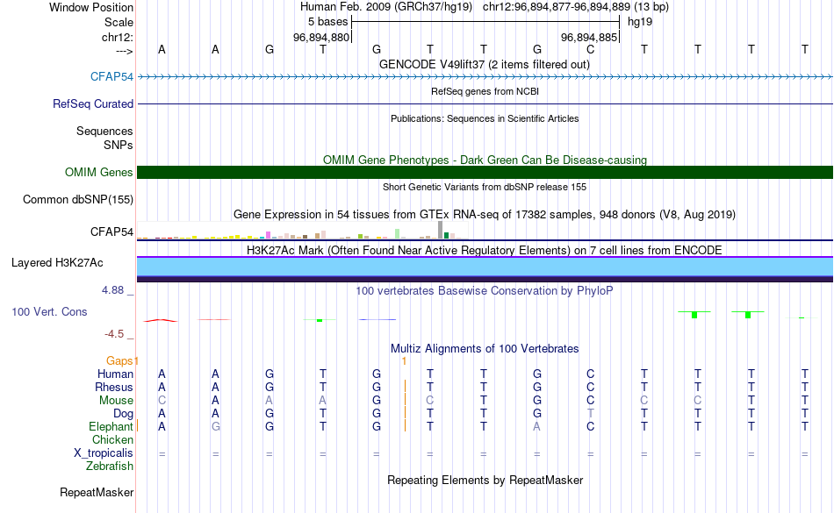Open 'Short Genetic Variants from dbSNP release 155' title
834x513 pixels.
485,187
